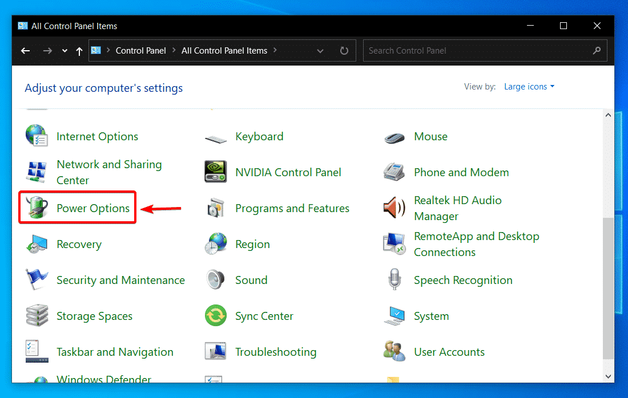Open the System link
Screen dimensions: 628x398
pyautogui.click(x=432, y=316)
